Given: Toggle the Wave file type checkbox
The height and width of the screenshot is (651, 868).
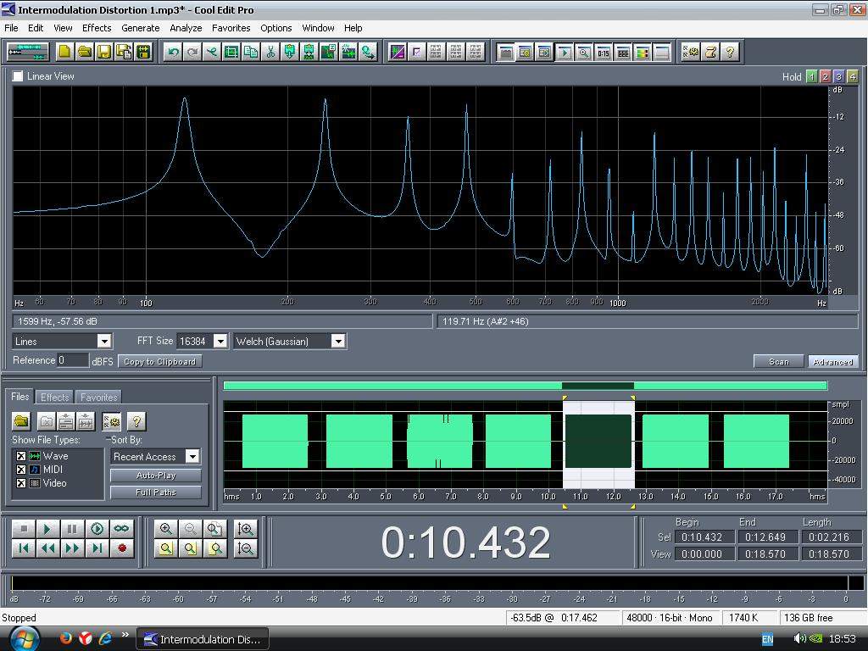Looking at the screenshot, I should coord(20,456).
